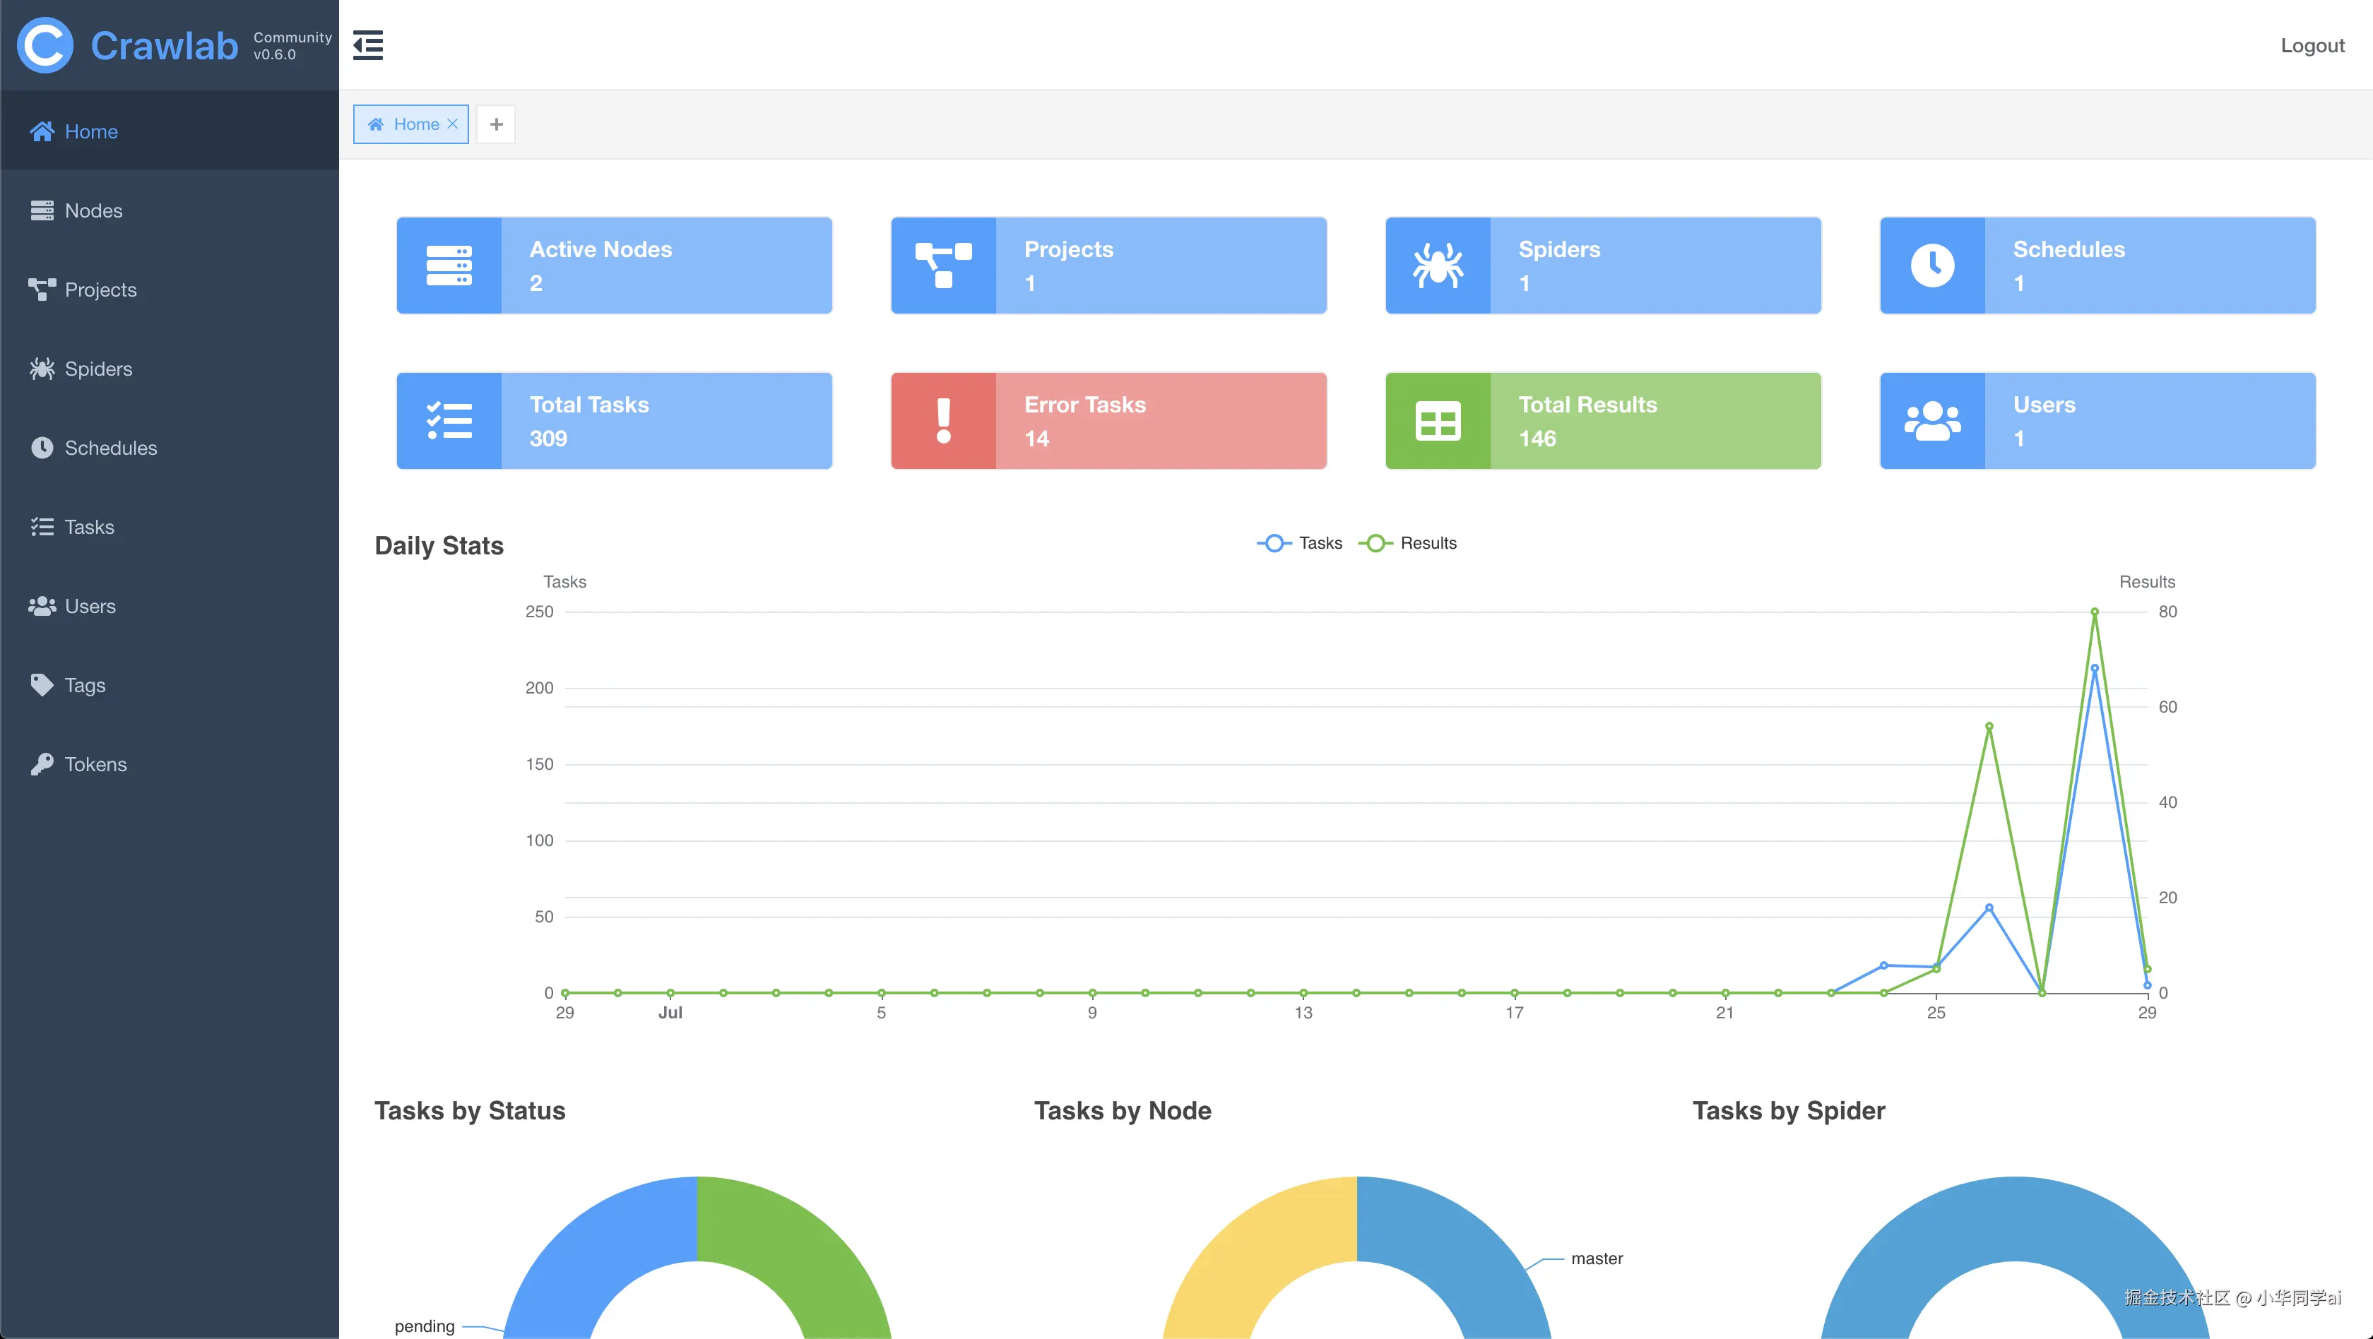Toggle the Tasks series in the chart legend
The image size is (2373, 1339).
pos(1300,543)
